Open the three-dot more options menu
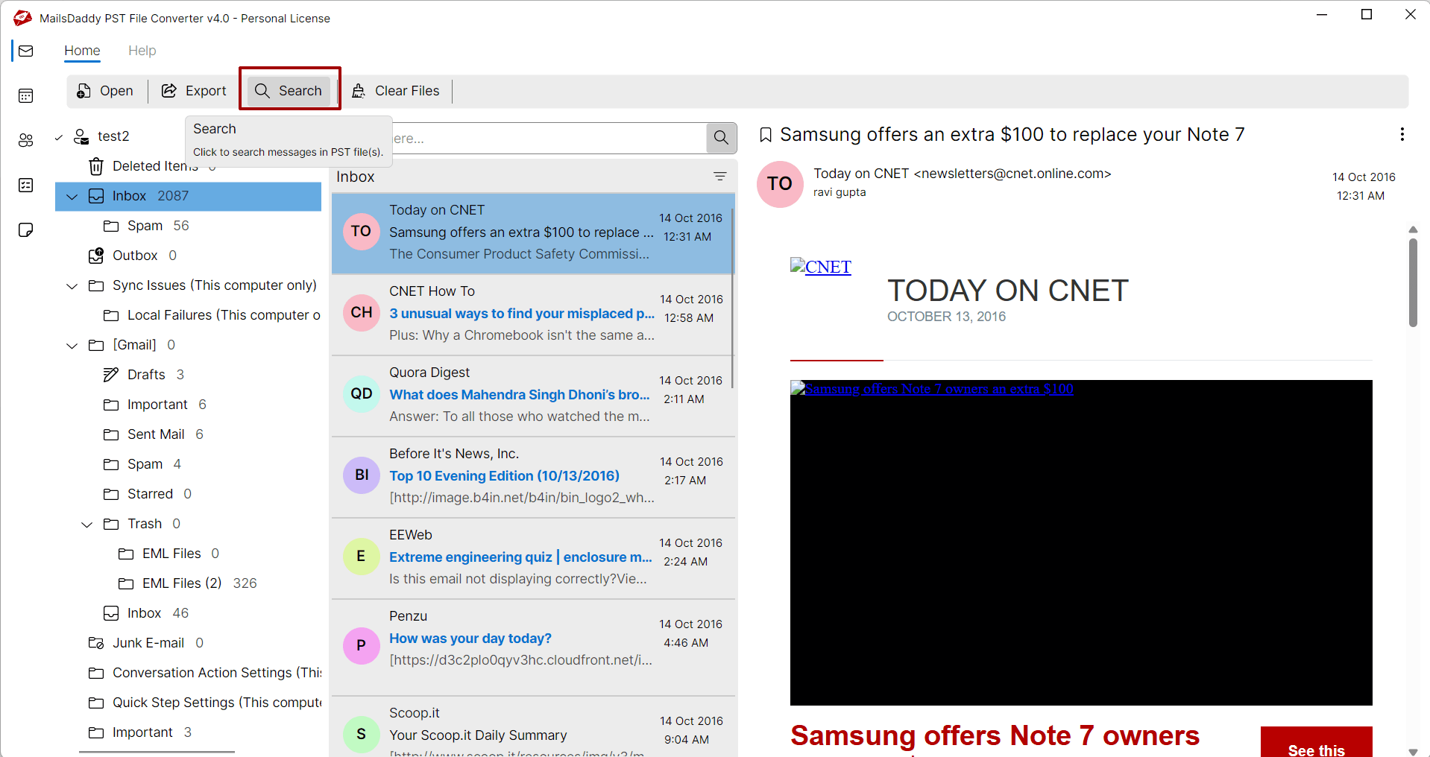The width and height of the screenshot is (1430, 757). 1402,134
